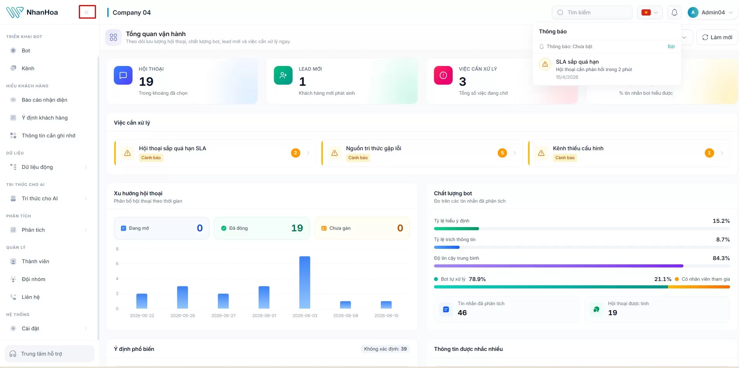Toggle the Đã đóng conversation filter
Image resolution: width=739 pixels, height=368 pixels.
click(262, 228)
